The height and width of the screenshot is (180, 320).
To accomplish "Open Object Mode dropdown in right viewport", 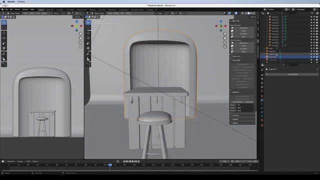I will pyautogui.click(x=98, y=13).
